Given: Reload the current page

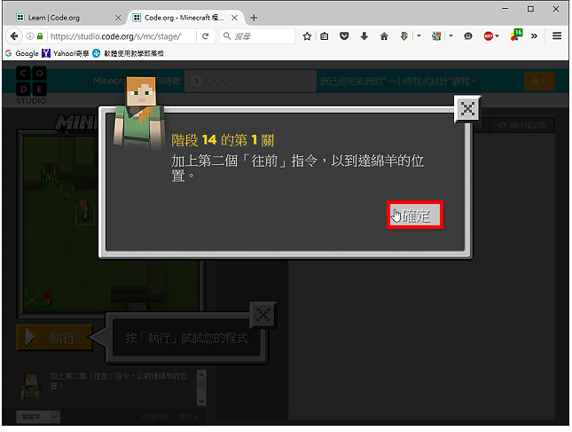Looking at the screenshot, I should pos(206,36).
